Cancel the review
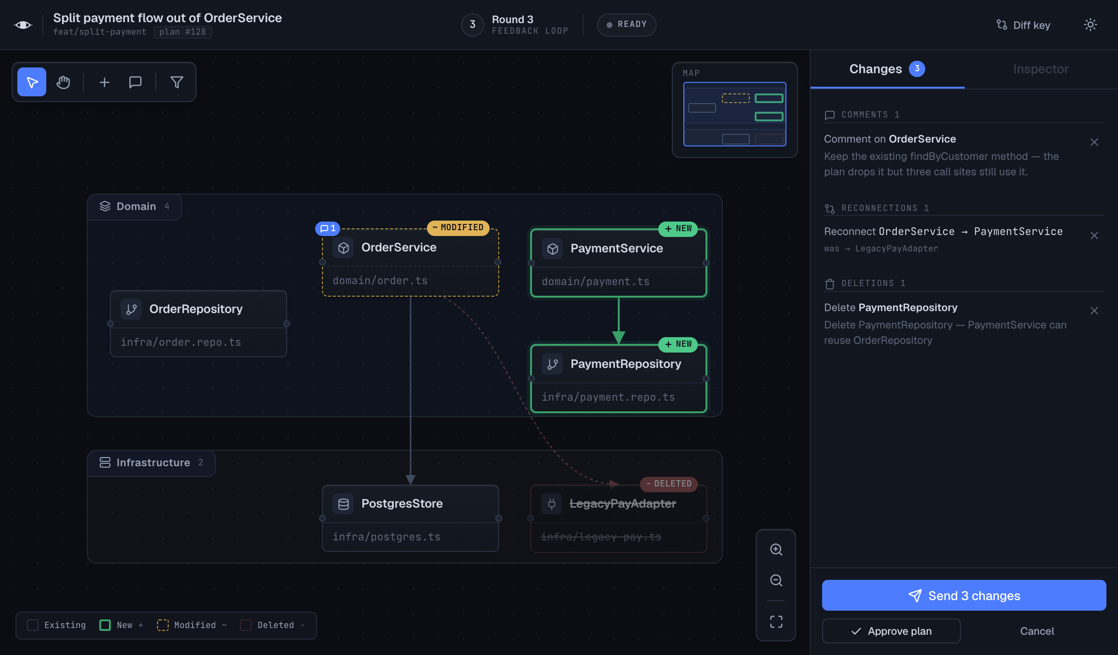1118x655 pixels. click(x=1037, y=631)
